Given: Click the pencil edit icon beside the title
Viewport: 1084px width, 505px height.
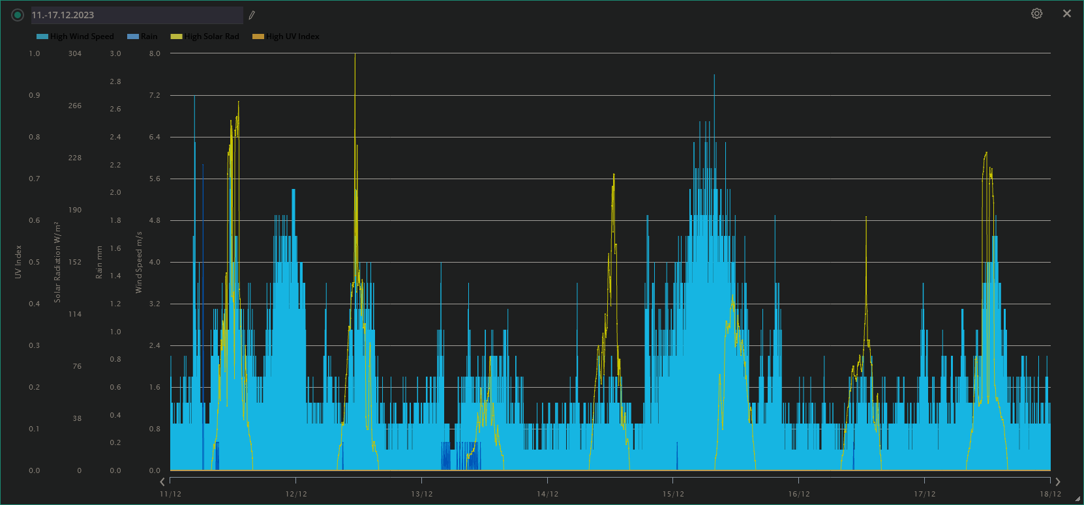Looking at the screenshot, I should [252, 15].
